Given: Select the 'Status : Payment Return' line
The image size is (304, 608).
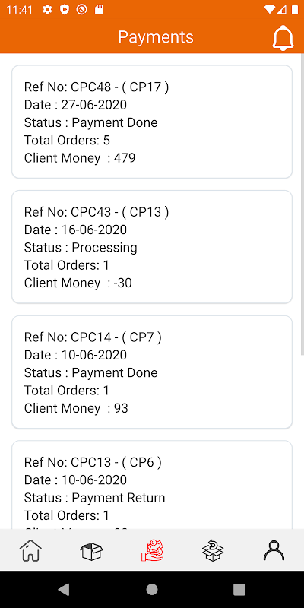Looking at the screenshot, I should (94, 498).
